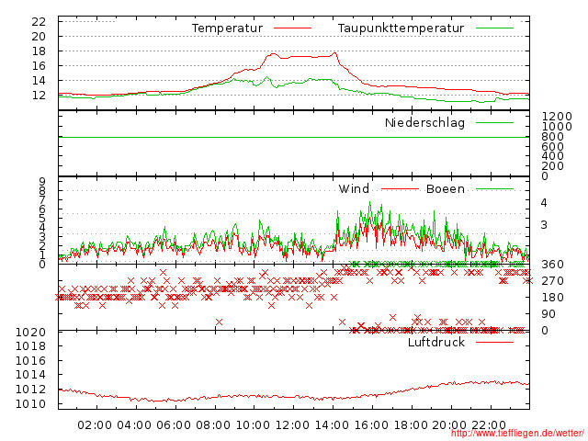Click the 22 temperature axis value
This screenshot has width=588, height=441.
pyautogui.click(x=39, y=22)
